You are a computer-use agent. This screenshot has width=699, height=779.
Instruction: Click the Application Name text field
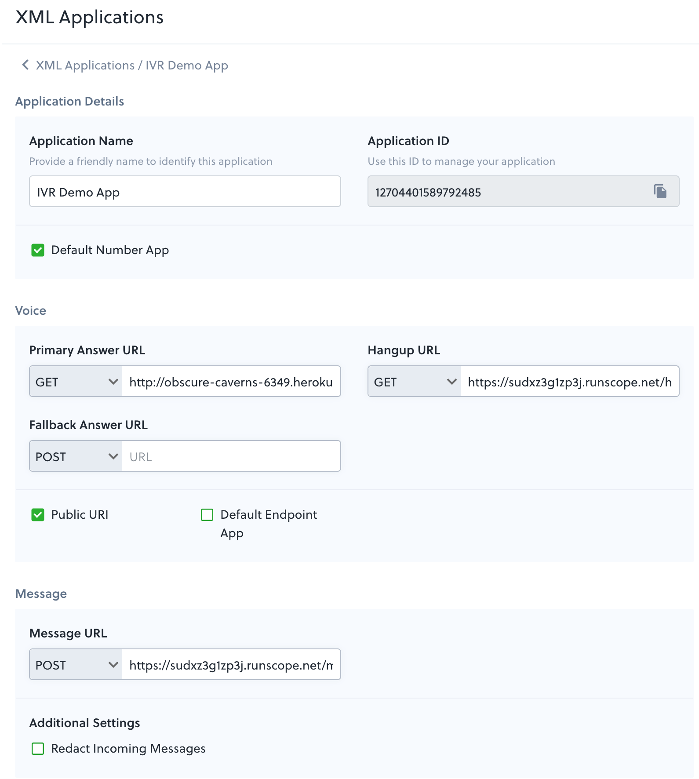pyautogui.click(x=185, y=192)
